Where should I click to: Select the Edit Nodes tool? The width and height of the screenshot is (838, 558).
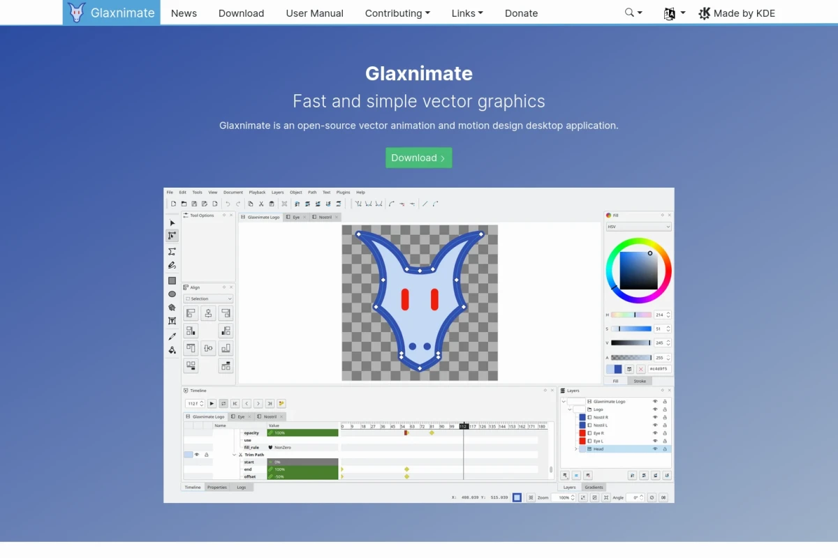tap(172, 236)
